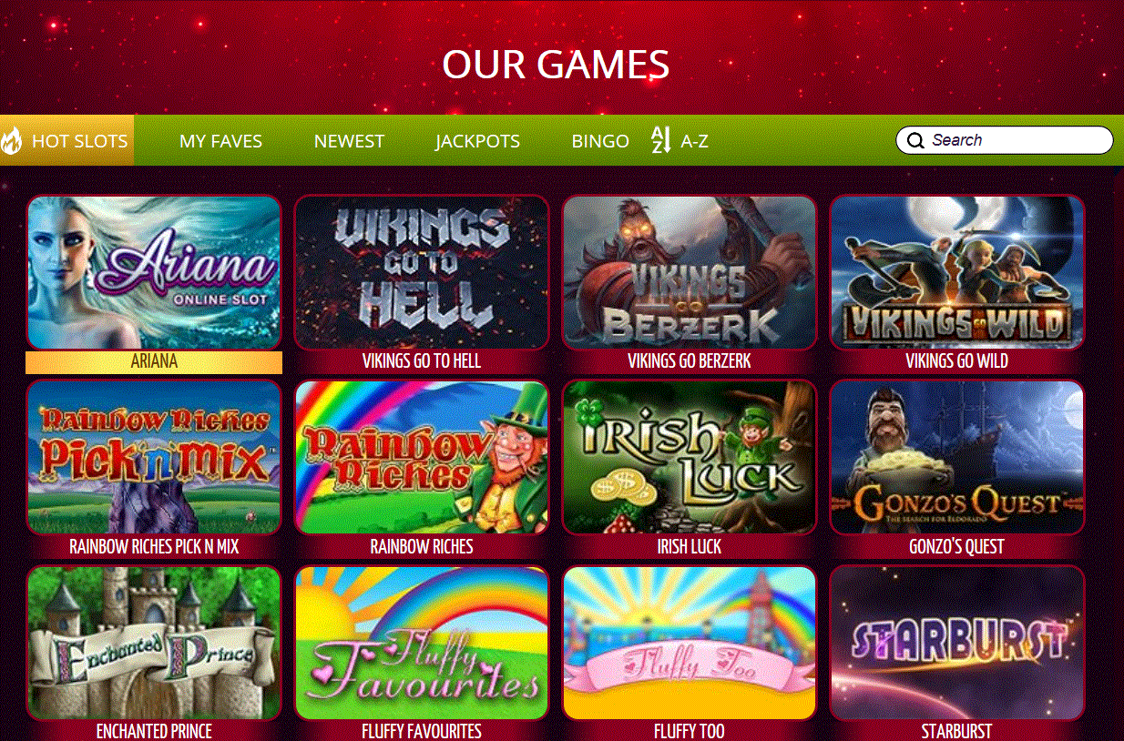1124x741 pixels.
Task: Select the Jackpots tab
Action: [x=477, y=141]
